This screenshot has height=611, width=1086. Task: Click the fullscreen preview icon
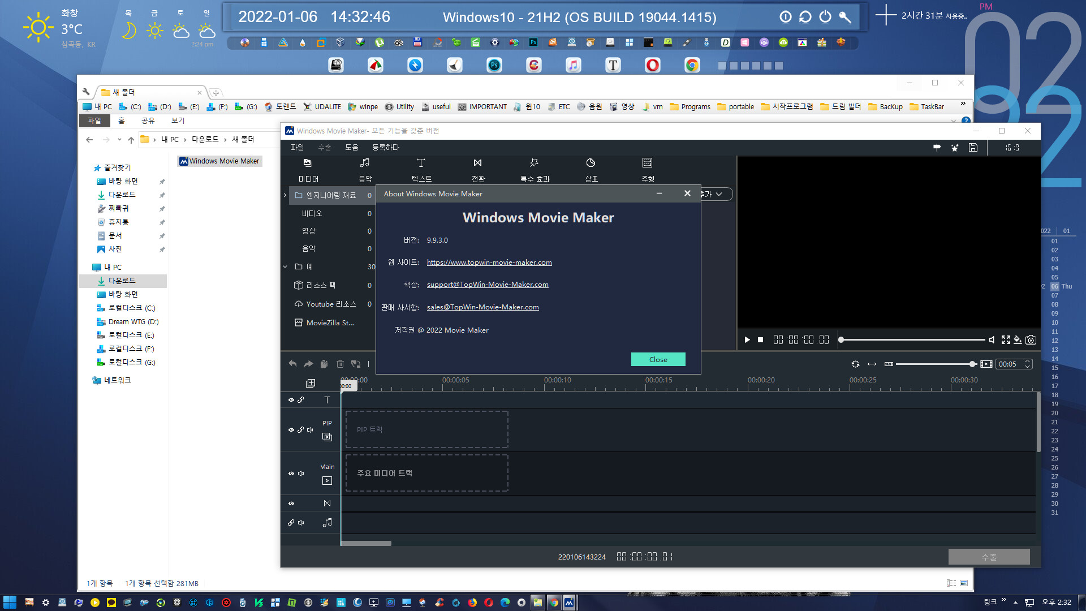(1006, 340)
